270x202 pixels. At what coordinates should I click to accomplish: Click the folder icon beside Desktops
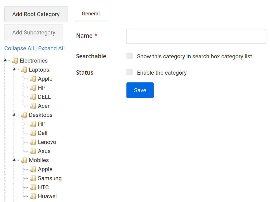24,115
